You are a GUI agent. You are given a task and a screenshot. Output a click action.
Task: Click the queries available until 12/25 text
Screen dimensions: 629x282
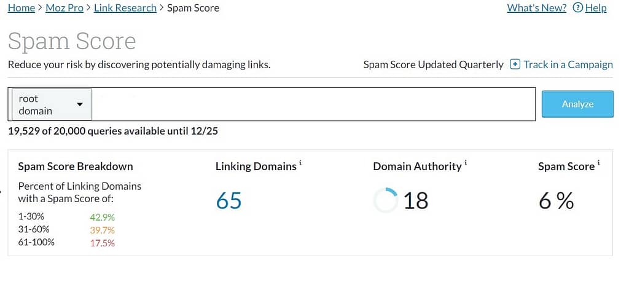[x=113, y=131]
